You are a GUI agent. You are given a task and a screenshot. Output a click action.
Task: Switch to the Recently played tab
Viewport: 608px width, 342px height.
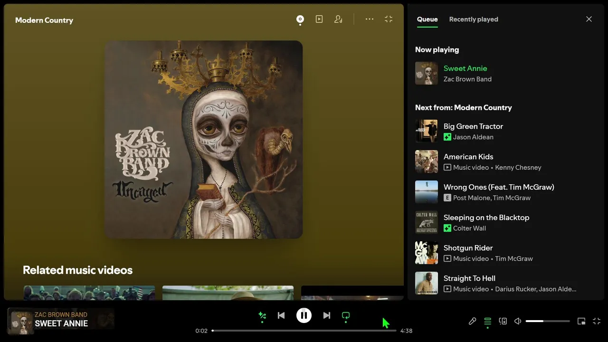[x=474, y=19]
